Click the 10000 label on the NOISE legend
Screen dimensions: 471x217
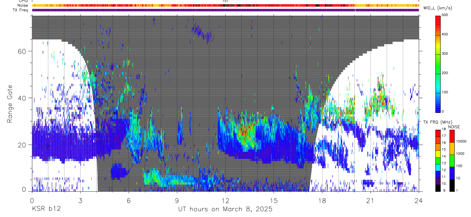[x=461, y=141]
